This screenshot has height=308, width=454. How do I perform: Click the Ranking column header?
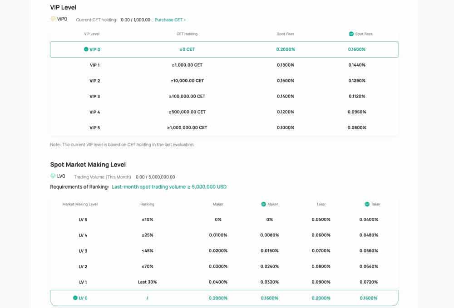(x=148, y=204)
